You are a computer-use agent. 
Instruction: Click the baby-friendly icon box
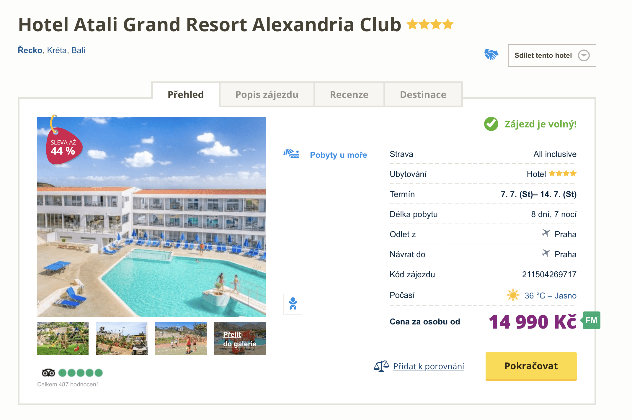[293, 304]
